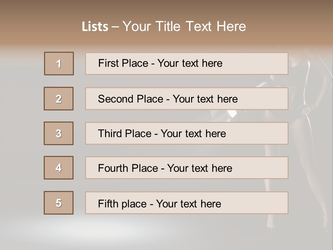Click the bold word "Lists" in title

pos(95,27)
